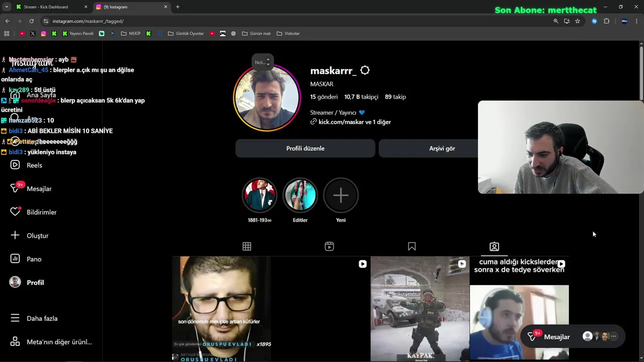The image size is (644, 362).
Task: Open Chrome three-dot menu
Action: tap(637, 21)
